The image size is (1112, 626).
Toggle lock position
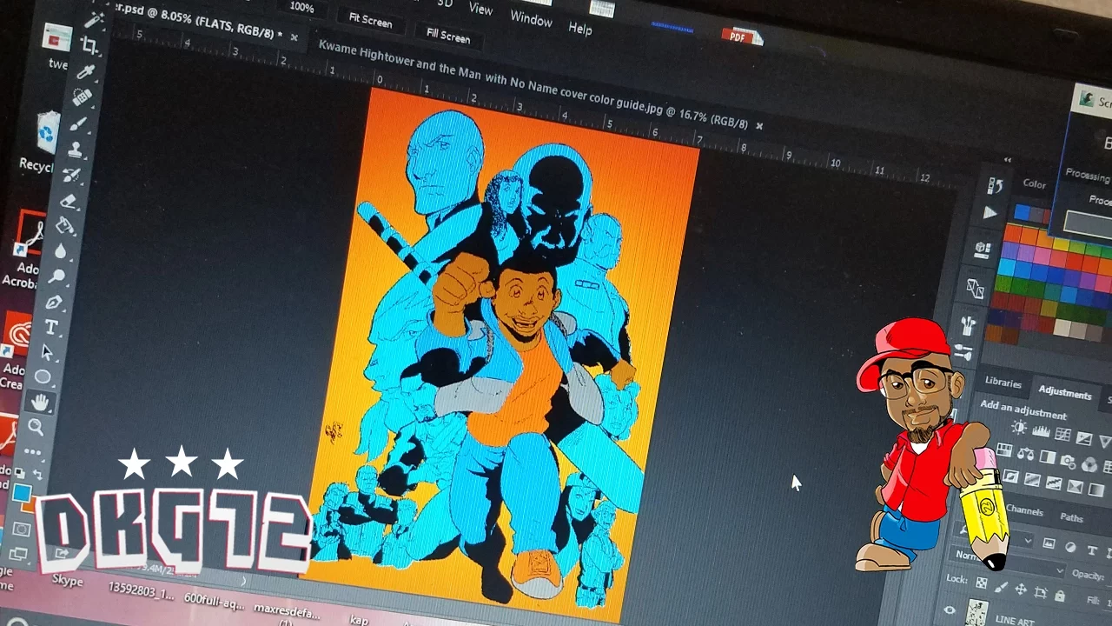click(1019, 590)
